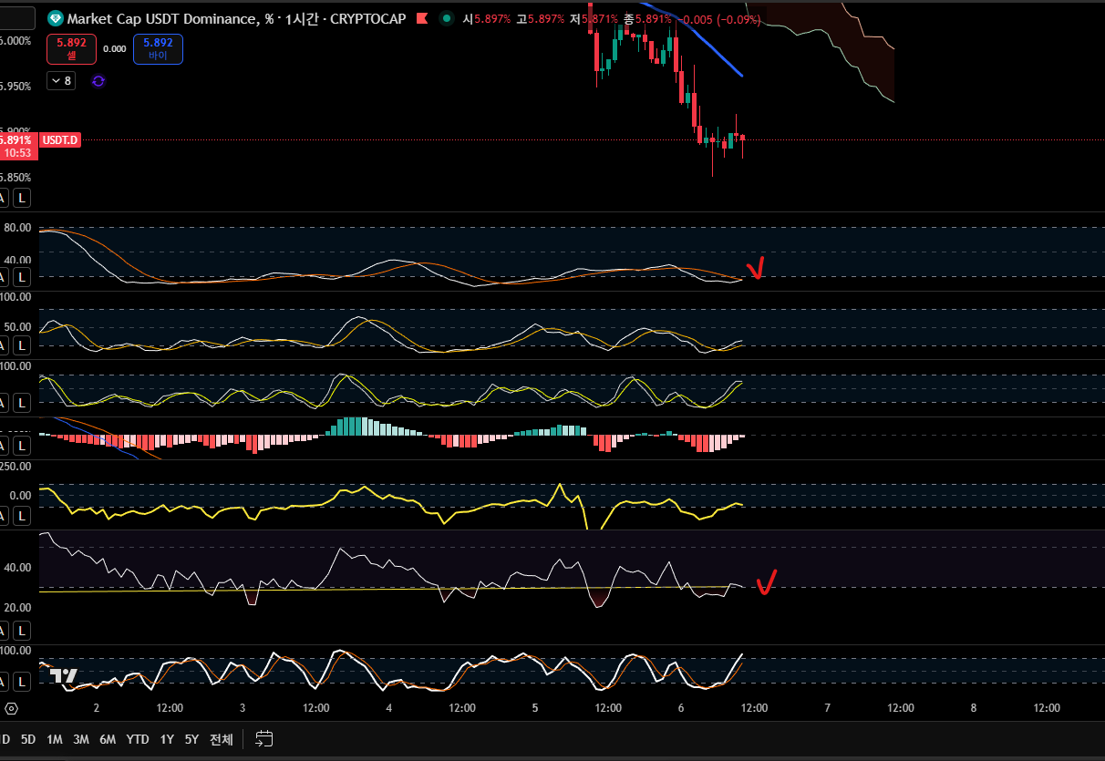Viewport: 1105px width, 761px height.
Task: Click the red 5.892 sell button
Action: pos(71,48)
